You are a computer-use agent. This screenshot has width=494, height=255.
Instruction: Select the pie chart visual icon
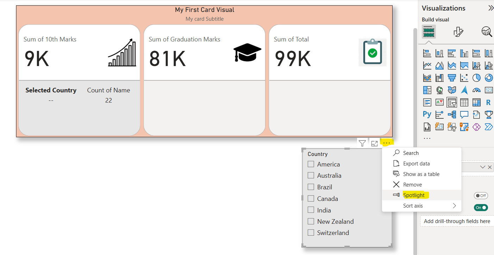pos(476,78)
